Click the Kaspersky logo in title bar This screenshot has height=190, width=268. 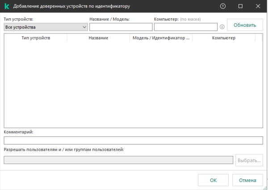point(7,6)
